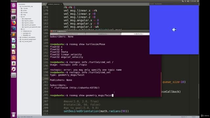Switch to the middle terminal tab

(x=103, y=34)
